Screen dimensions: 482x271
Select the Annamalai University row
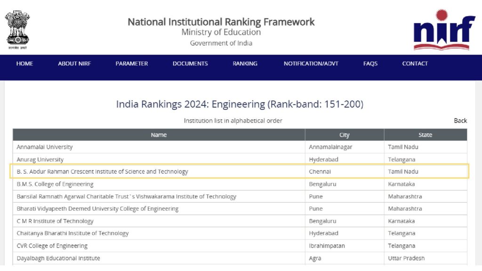[x=45, y=147]
